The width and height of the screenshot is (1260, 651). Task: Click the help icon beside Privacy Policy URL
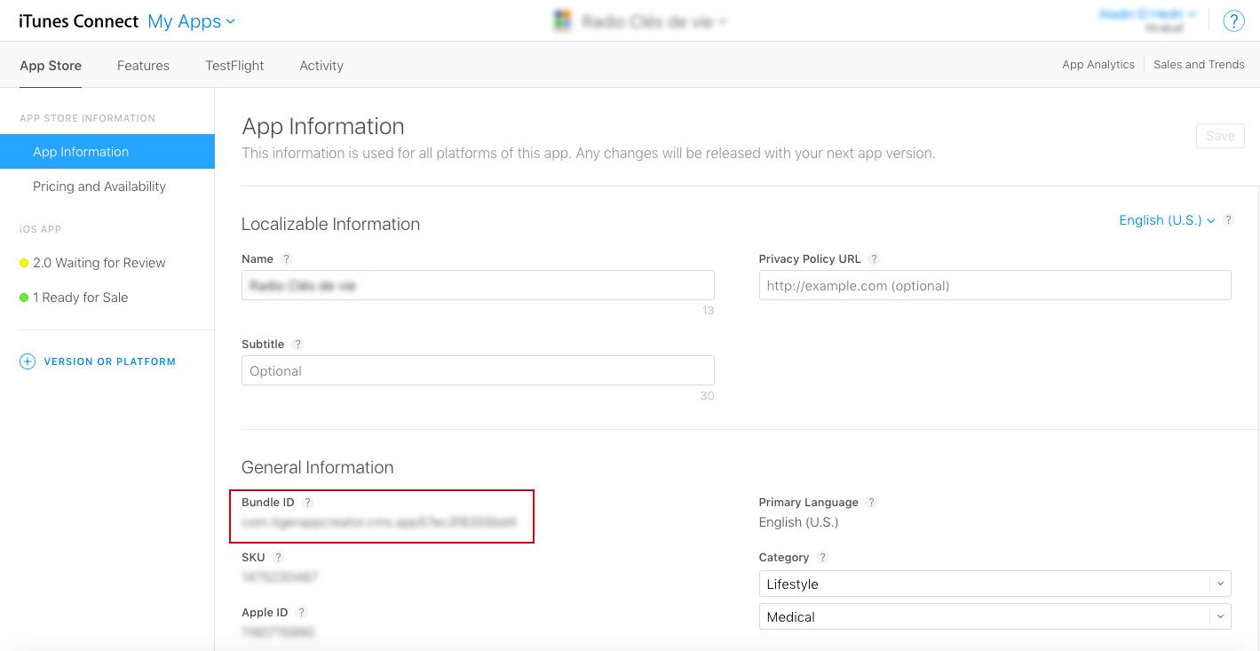874,259
